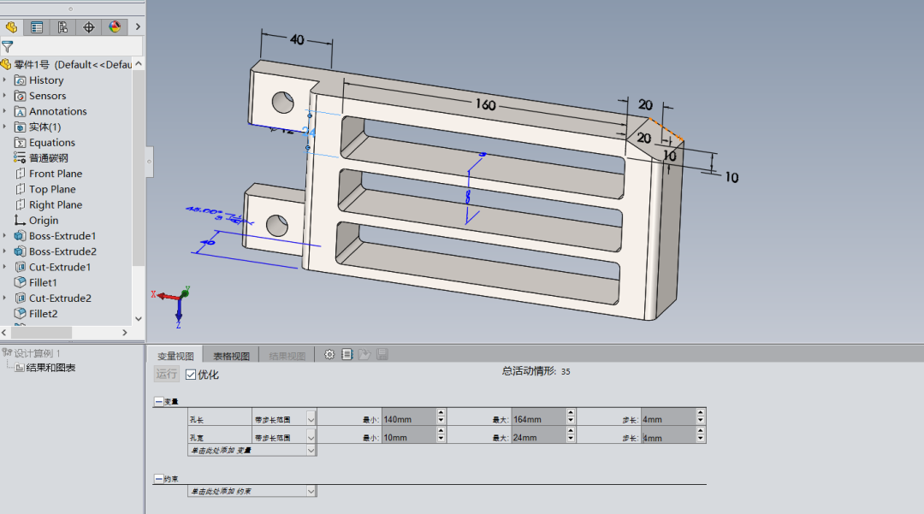Open design study options gear icon
924x514 pixels.
(x=329, y=354)
